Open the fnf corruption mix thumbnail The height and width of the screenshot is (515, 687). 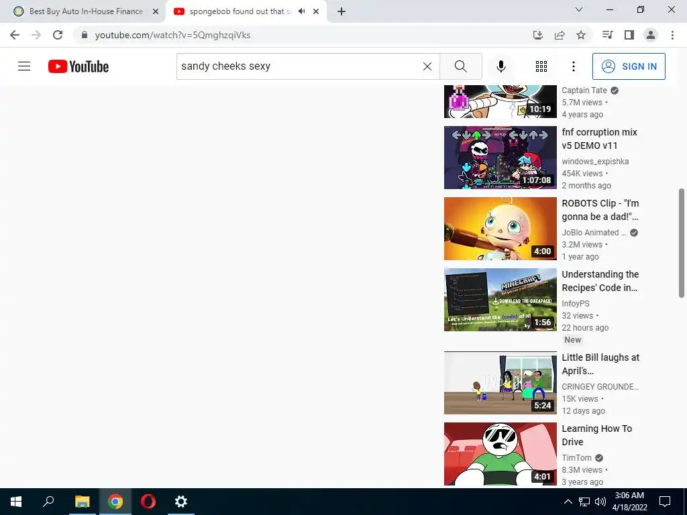[x=500, y=158]
